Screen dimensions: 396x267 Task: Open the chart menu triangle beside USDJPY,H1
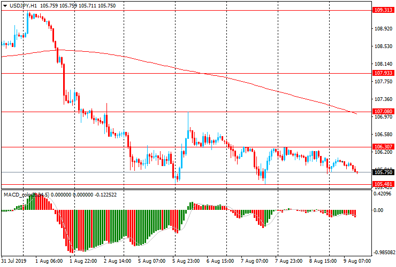[x=5, y=6]
